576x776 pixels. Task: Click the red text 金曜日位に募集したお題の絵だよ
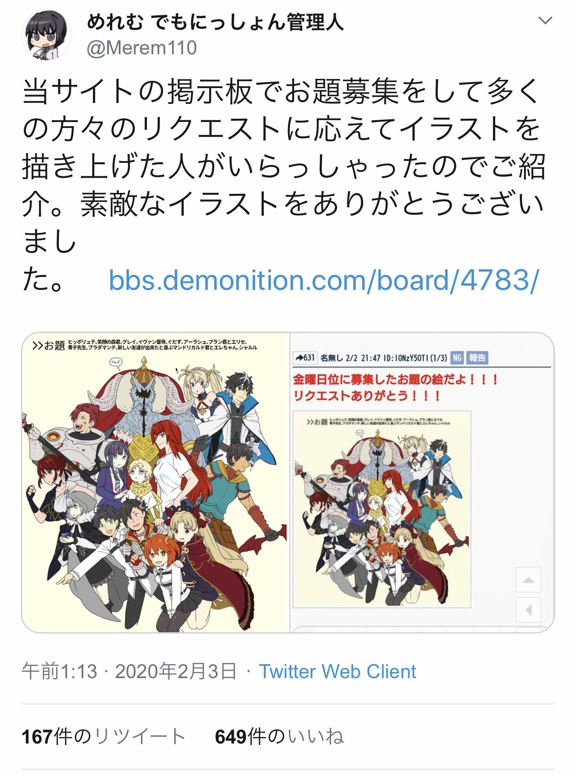[380, 379]
